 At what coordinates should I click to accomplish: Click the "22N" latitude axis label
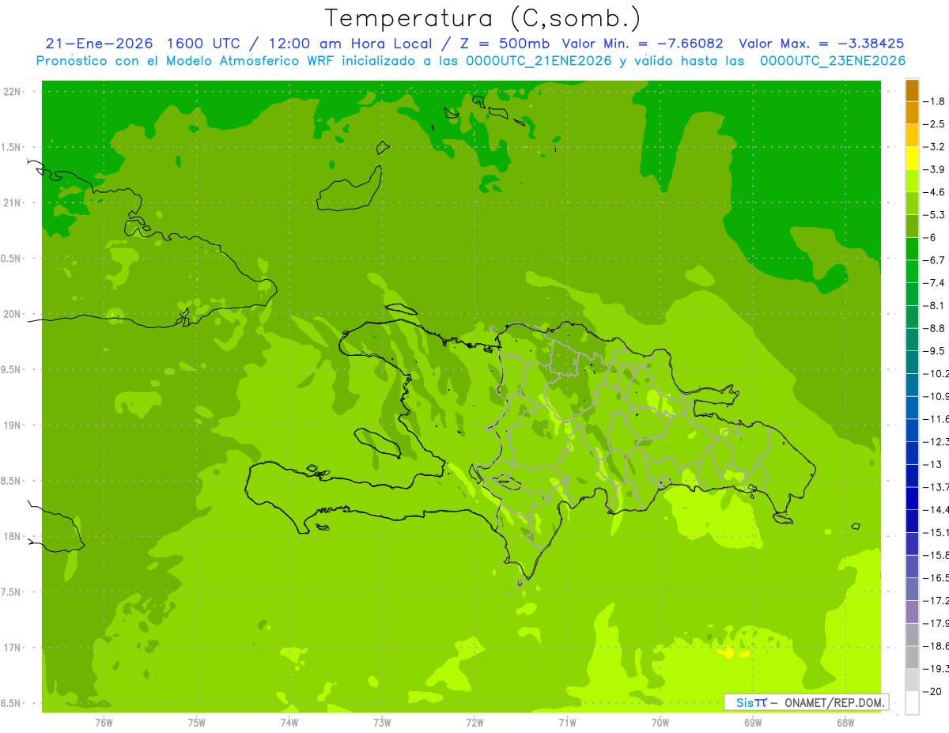[x=13, y=92]
